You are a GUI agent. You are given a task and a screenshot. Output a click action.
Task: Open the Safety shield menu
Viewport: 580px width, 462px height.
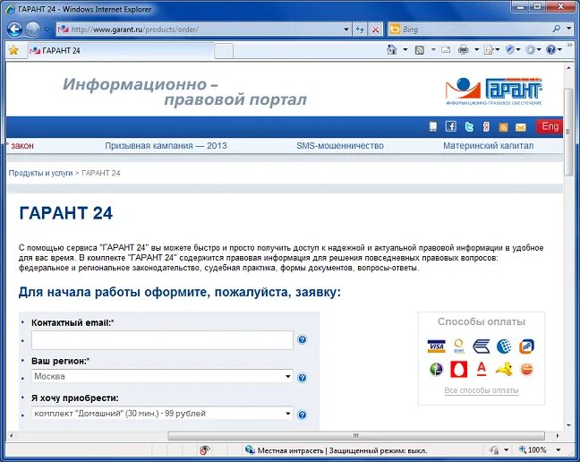tap(513, 49)
